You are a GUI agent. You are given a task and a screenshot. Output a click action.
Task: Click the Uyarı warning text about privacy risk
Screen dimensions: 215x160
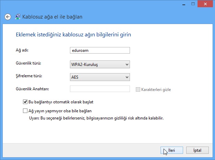[96, 118]
